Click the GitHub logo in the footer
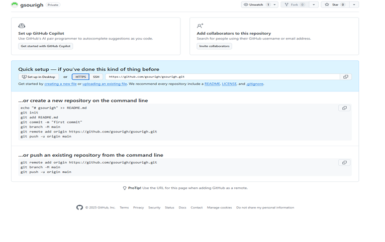Image resolution: width=385 pixels, height=242 pixels. (79, 207)
